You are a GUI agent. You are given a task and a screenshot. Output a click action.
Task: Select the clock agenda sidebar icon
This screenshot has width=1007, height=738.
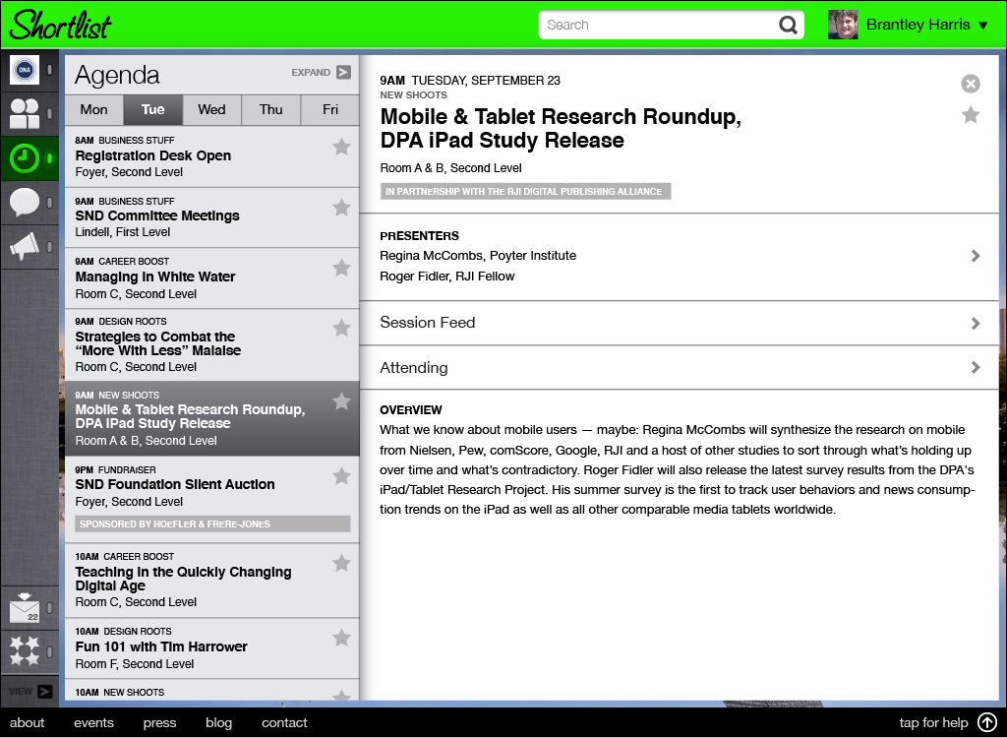coord(25,158)
